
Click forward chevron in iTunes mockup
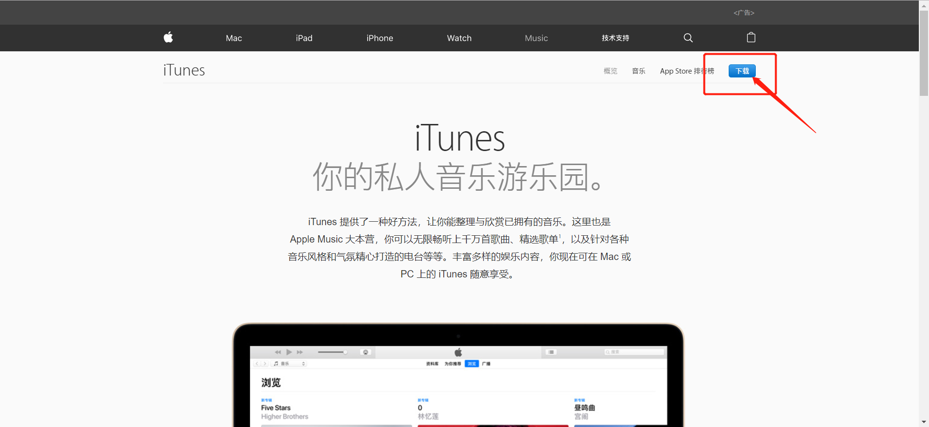point(265,364)
